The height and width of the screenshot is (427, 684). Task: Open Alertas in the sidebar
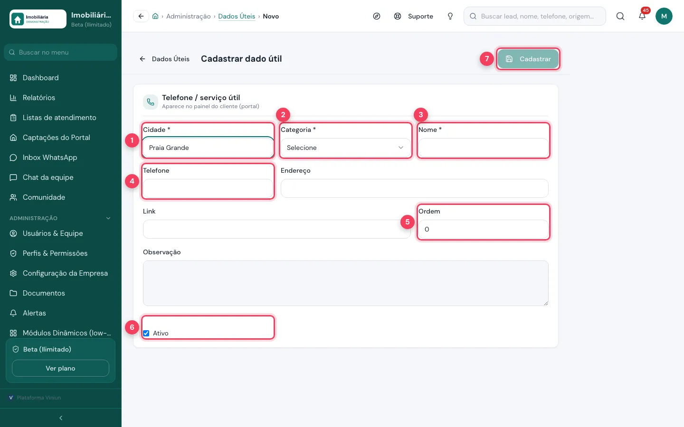[61, 313]
